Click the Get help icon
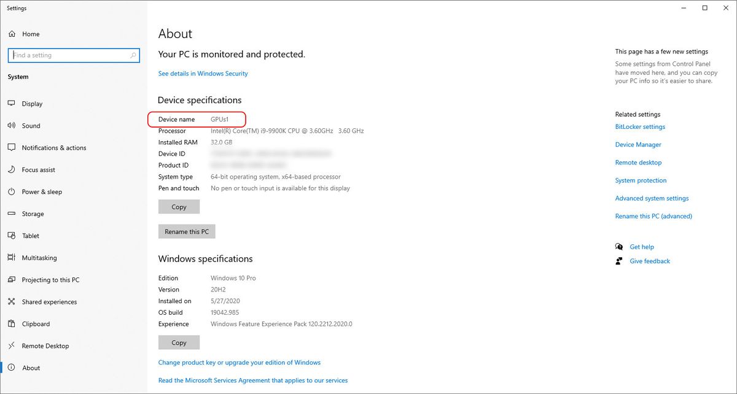The image size is (737, 394). (x=619, y=247)
